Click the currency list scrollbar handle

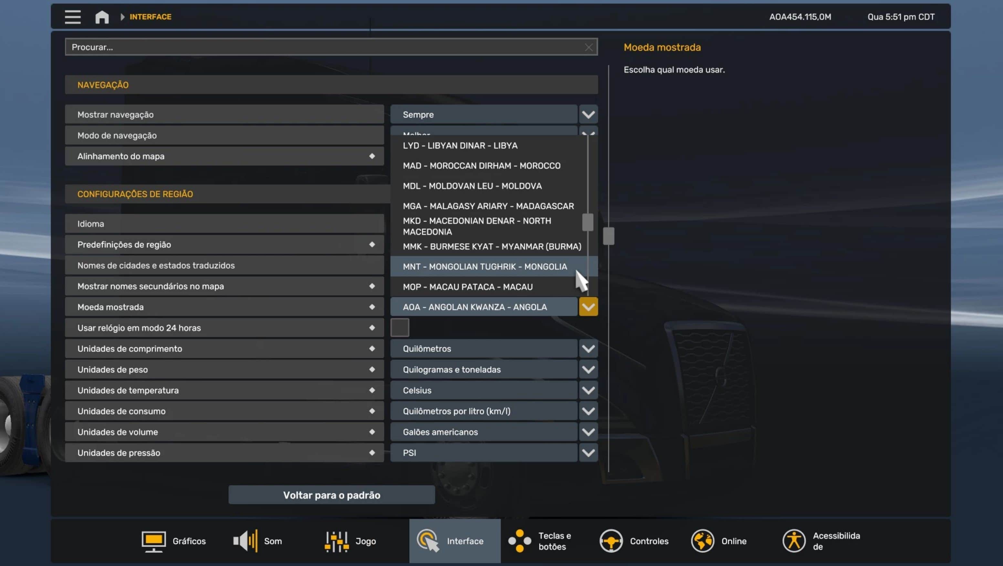[588, 222]
